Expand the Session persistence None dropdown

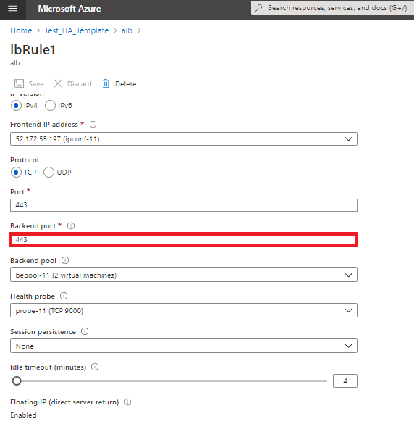(x=184, y=346)
